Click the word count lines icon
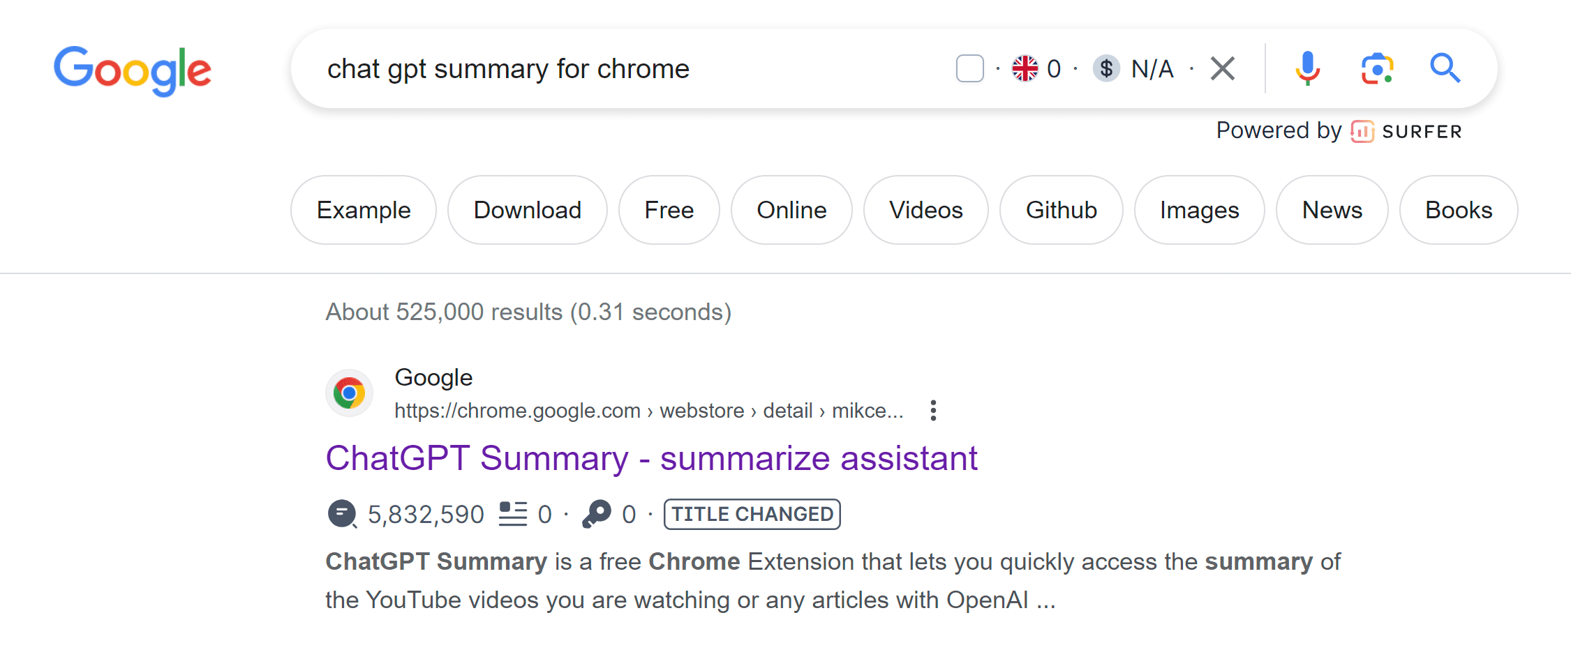The width and height of the screenshot is (1571, 659). click(512, 515)
